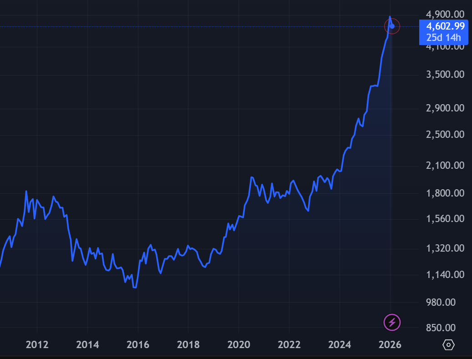Click the 2020 label on time axis
The width and height of the screenshot is (472, 359).
click(x=239, y=345)
